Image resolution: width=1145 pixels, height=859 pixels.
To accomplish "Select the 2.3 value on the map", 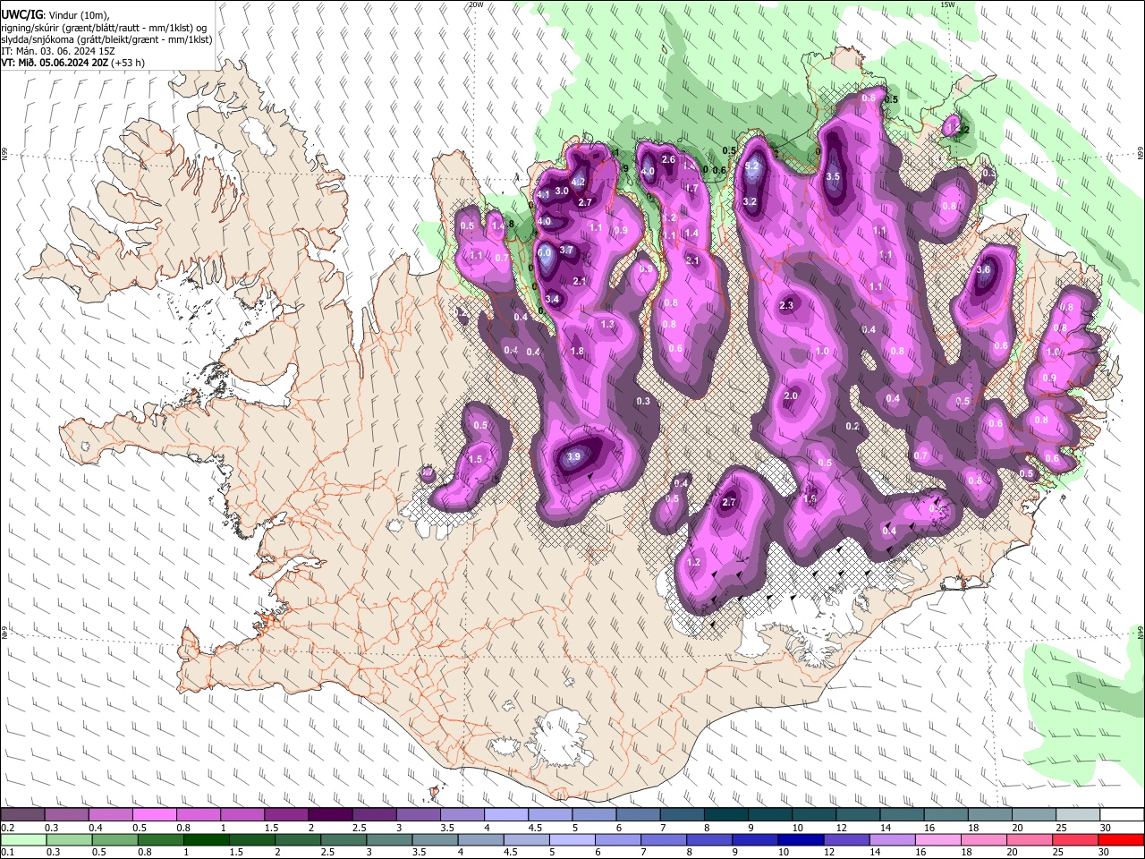I will tap(787, 306).
